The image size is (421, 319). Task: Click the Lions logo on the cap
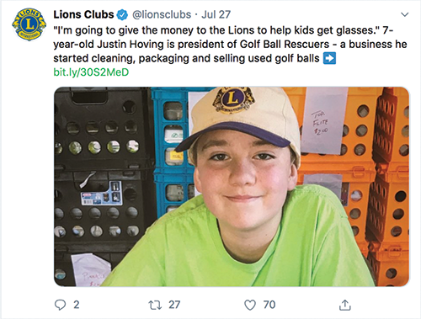tap(233, 99)
